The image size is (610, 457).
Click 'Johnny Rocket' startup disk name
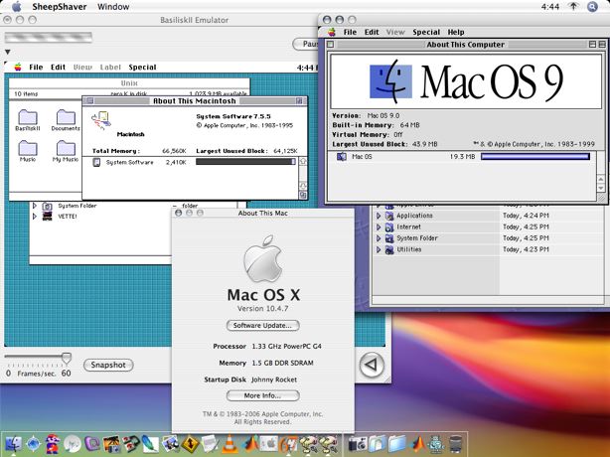[274, 380]
